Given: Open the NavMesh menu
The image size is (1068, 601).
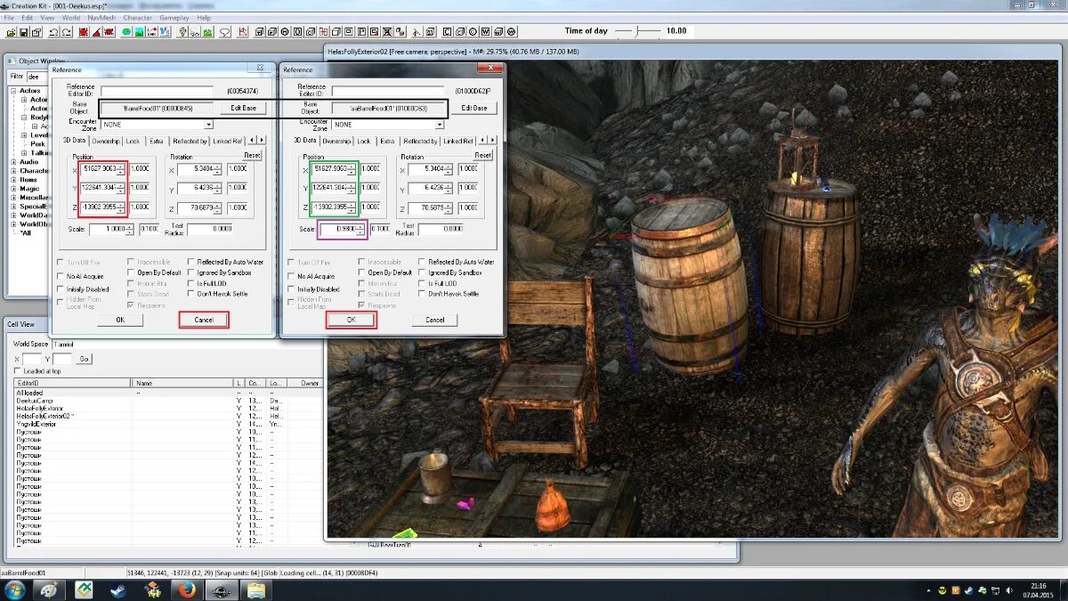Looking at the screenshot, I should click(102, 18).
